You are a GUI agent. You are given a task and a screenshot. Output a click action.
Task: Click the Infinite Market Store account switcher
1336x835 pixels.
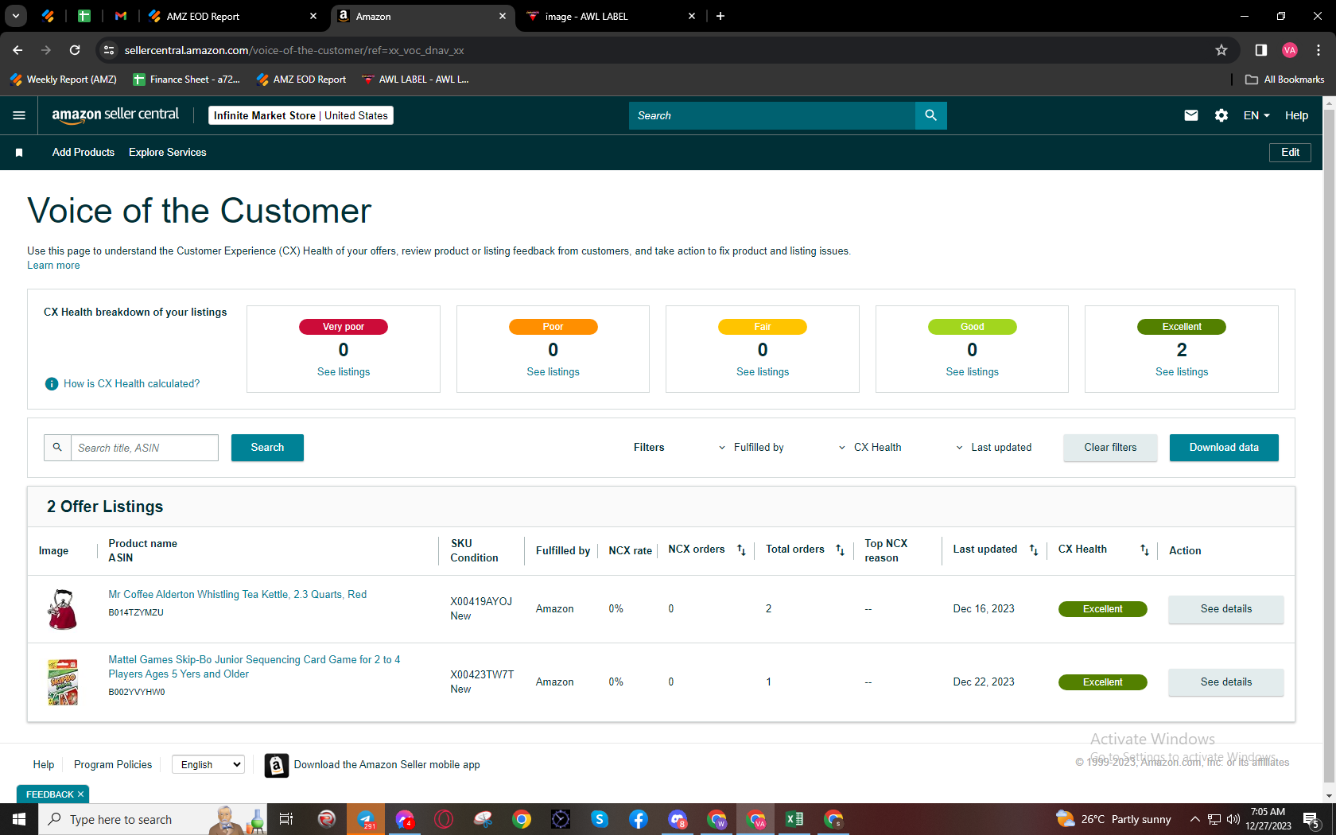[301, 115]
